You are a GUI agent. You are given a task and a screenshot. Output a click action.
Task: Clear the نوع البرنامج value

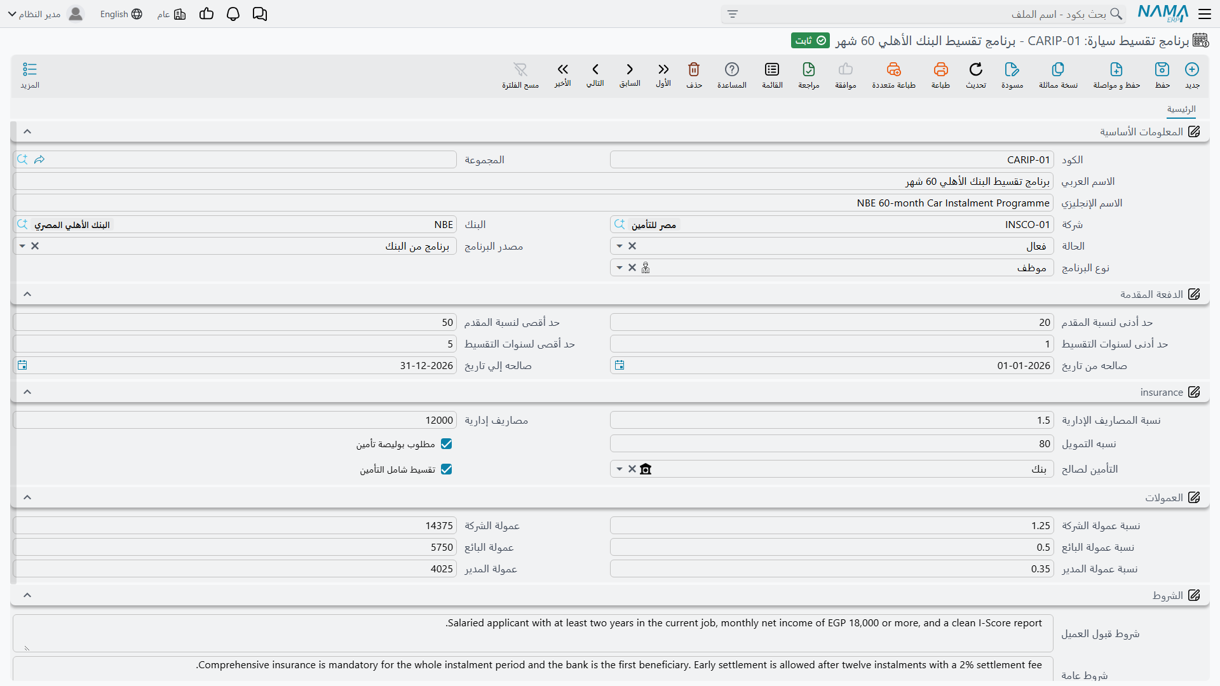632,267
